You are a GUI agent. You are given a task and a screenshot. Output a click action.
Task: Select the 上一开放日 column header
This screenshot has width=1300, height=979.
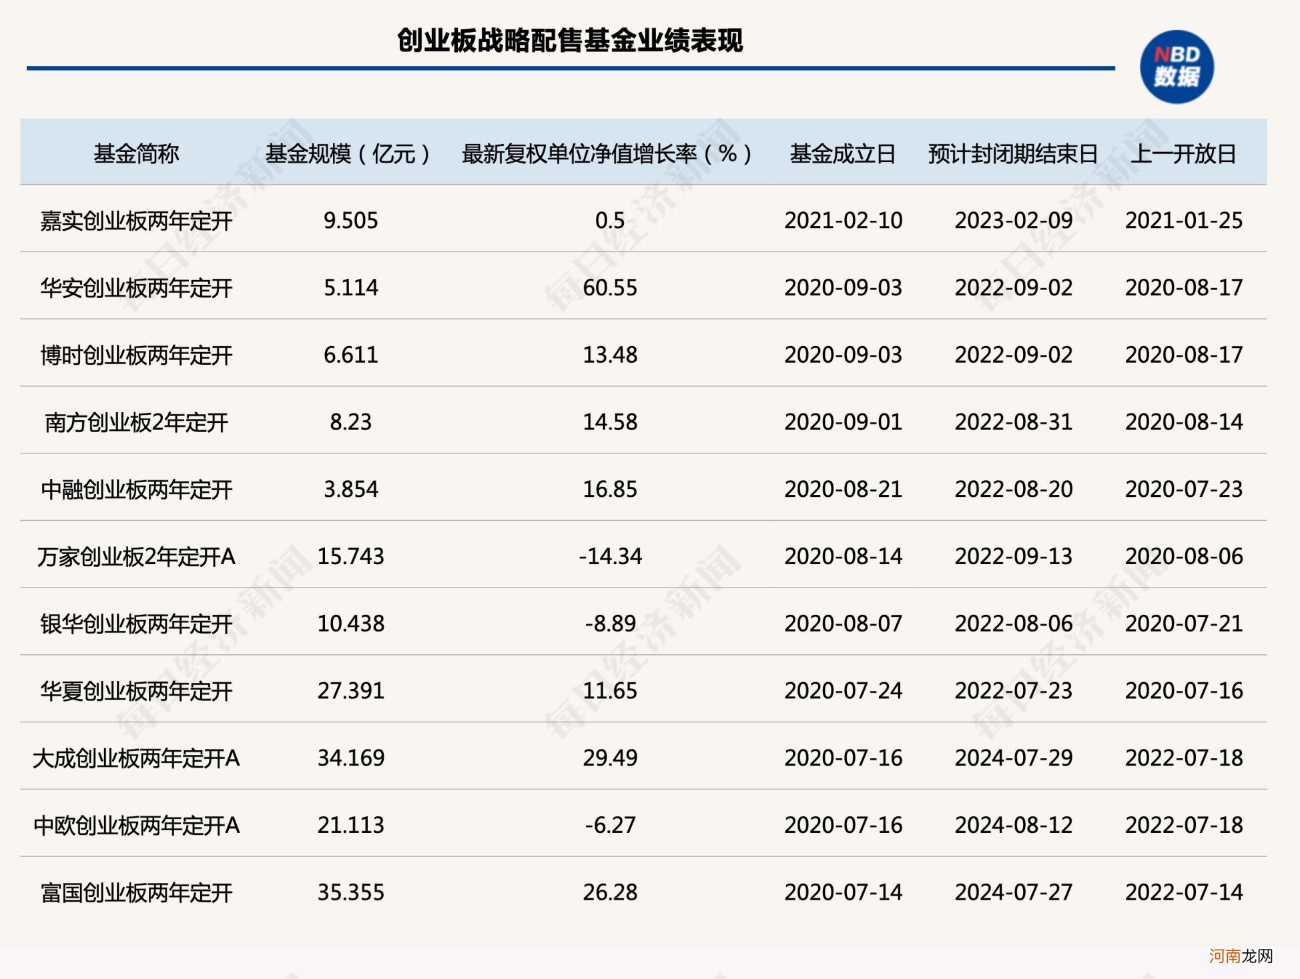tap(1184, 154)
